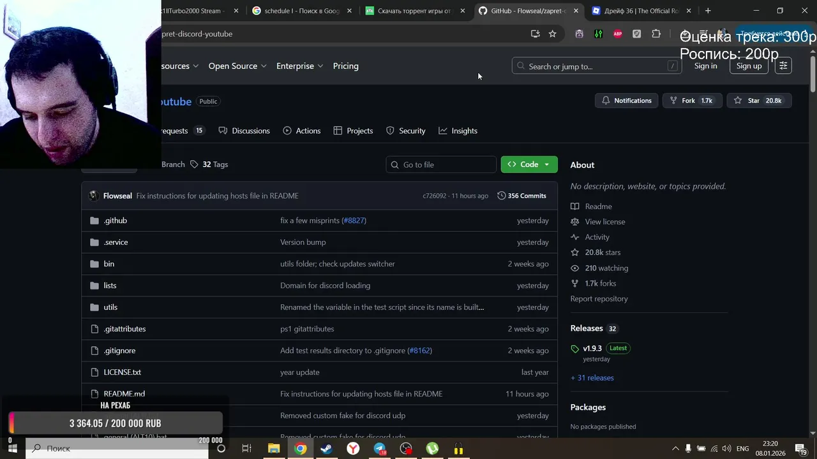The image size is (817, 459).
Task: Click Report repository link
Action: [x=599, y=299]
